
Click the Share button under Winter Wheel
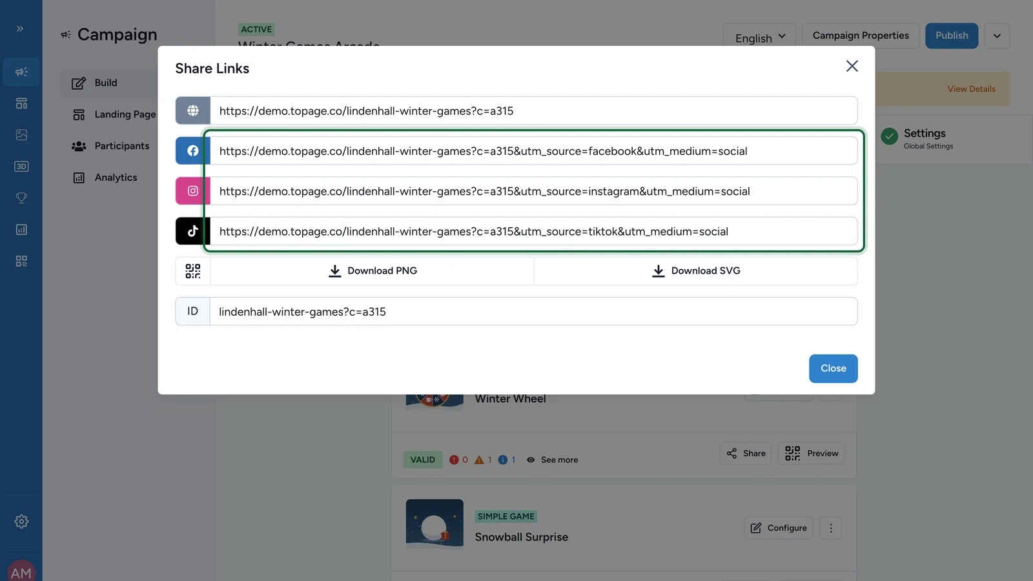(746, 453)
